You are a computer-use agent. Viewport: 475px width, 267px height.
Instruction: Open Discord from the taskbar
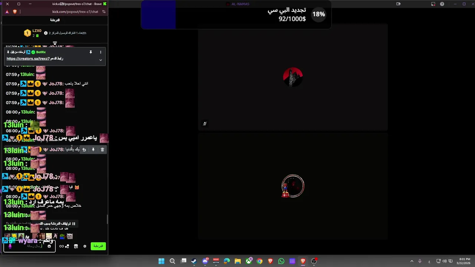click(x=205, y=261)
